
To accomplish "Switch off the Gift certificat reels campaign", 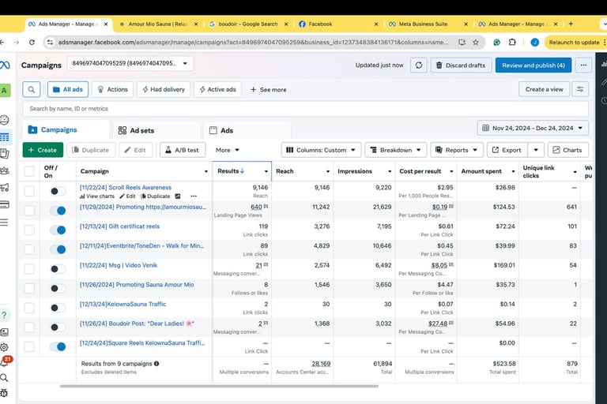I will click(58, 230).
